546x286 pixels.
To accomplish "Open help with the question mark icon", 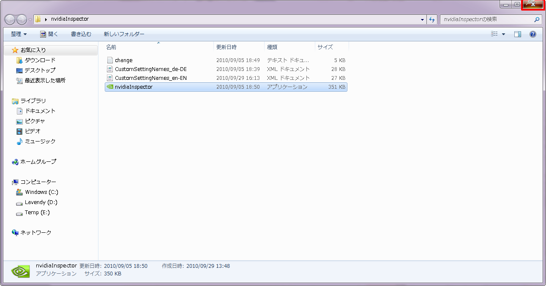I will click(x=532, y=34).
